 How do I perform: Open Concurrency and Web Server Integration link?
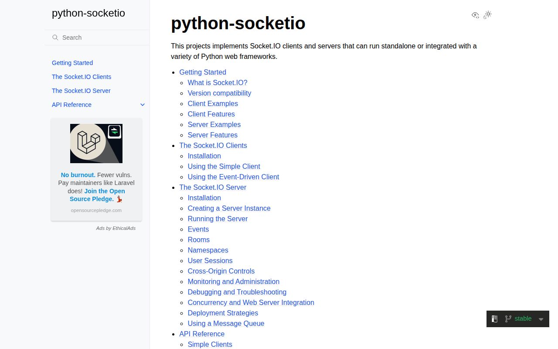(x=251, y=303)
